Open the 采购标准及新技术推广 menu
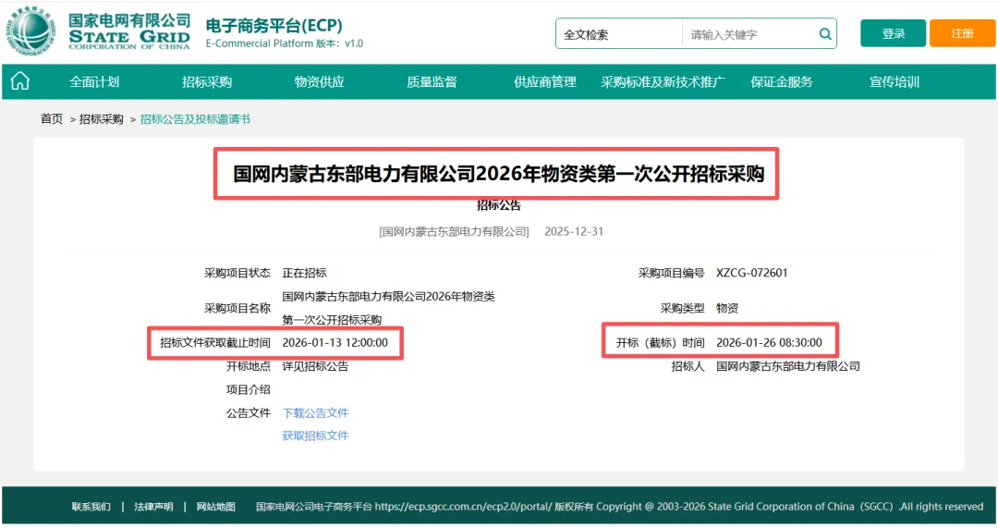The width and height of the screenshot is (998, 528). tap(663, 81)
